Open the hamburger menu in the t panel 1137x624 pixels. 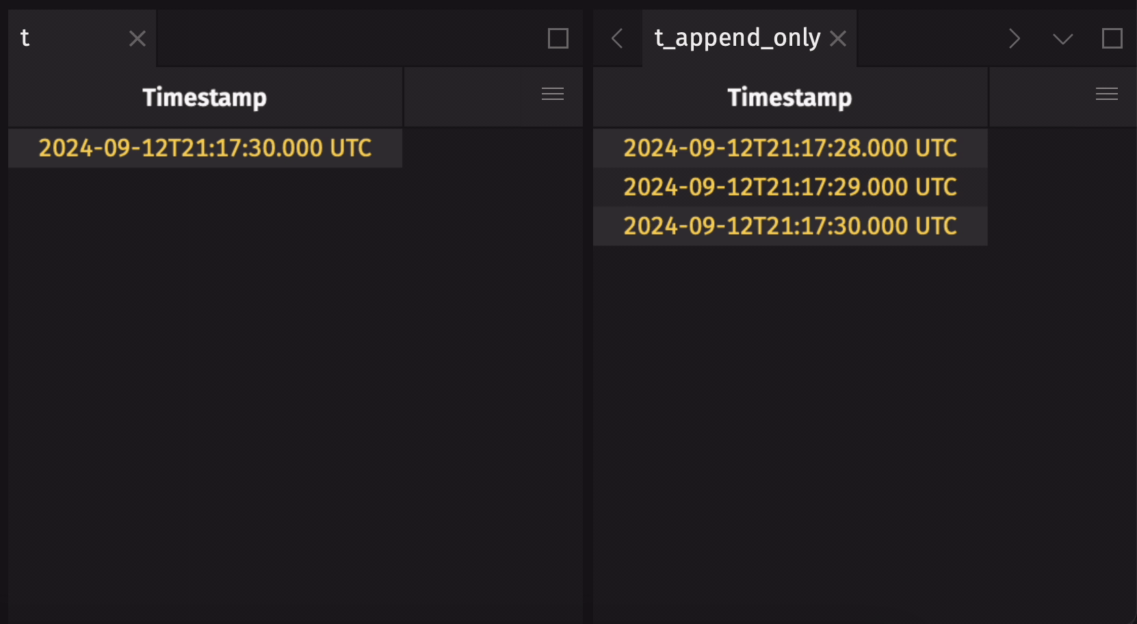[552, 94]
